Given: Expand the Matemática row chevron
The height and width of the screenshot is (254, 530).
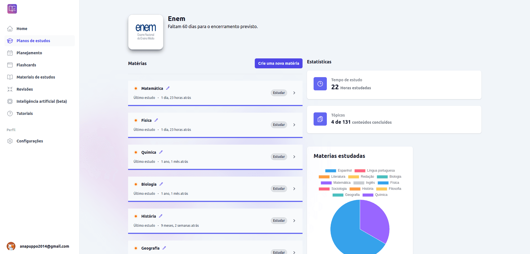Looking at the screenshot, I should (x=294, y=93).
